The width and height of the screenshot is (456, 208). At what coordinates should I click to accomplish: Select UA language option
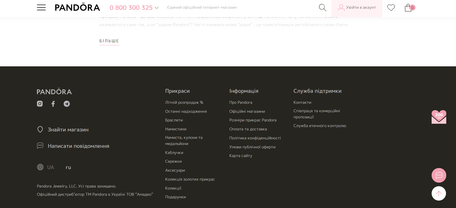tap(51, 167)
